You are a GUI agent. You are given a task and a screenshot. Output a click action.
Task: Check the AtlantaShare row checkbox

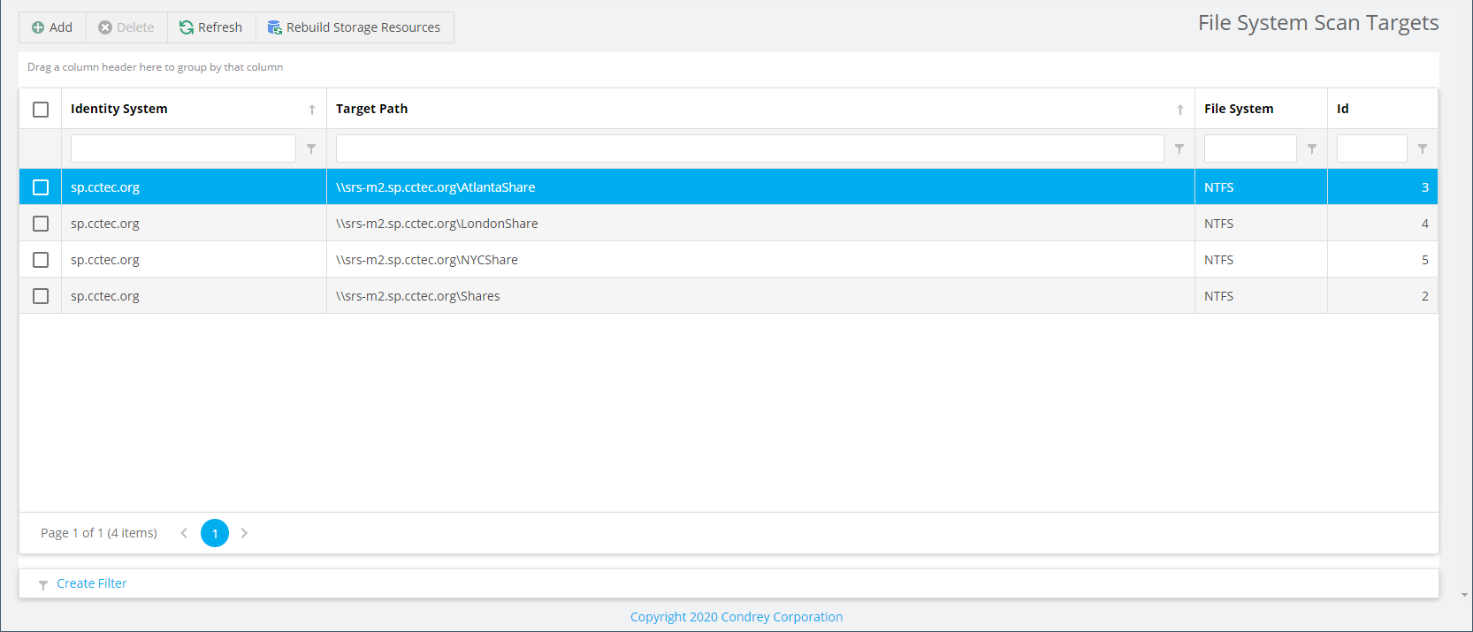tap(41, 187)
